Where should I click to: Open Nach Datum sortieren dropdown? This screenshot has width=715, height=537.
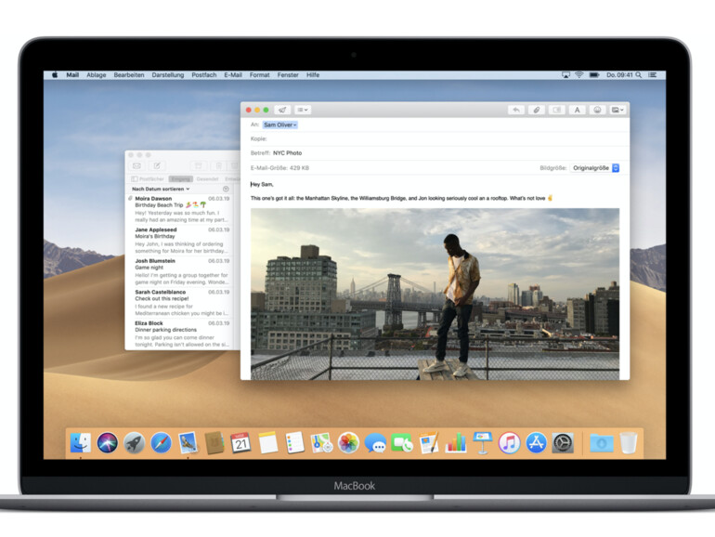click(x=161, y=189)
